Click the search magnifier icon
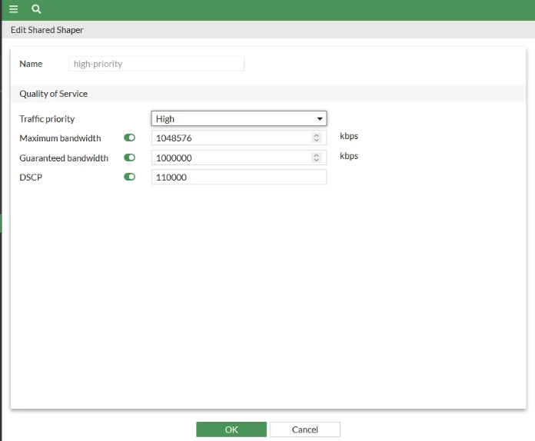This screenshot has width=535, height=441. coord(36,9)
